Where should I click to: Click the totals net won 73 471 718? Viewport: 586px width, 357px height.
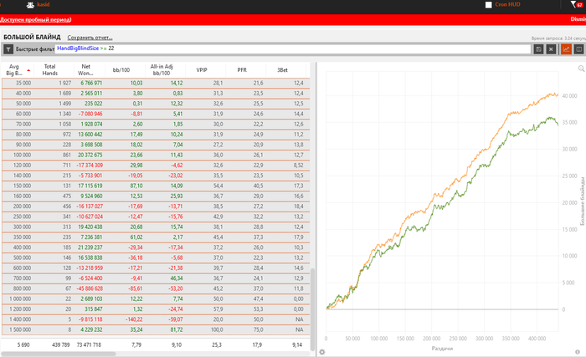(89, 344)
